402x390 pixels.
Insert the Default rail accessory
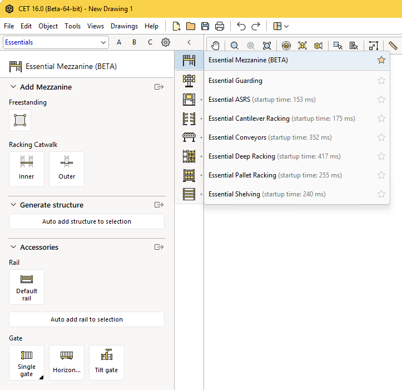(27, 287)
